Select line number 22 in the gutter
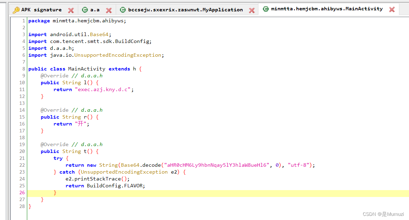The image size is (409, 220). click(22, 165)
